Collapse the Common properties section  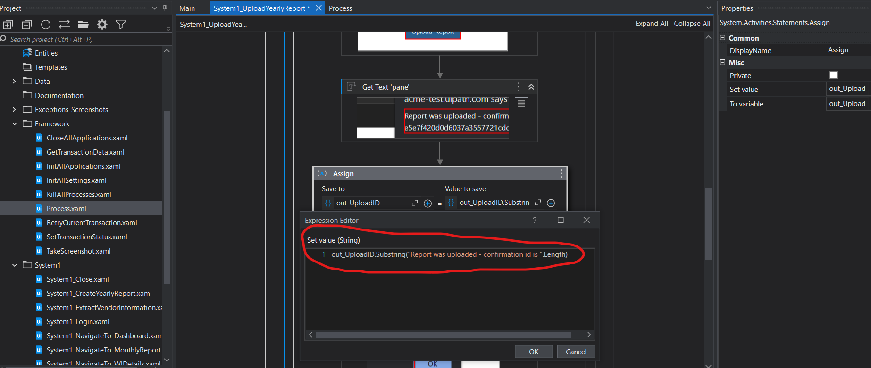(x=722, y=38)
